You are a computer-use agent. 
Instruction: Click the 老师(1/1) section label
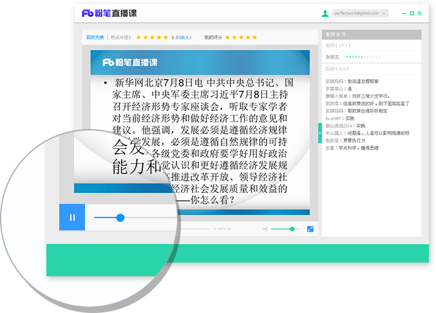pos(338,45)
